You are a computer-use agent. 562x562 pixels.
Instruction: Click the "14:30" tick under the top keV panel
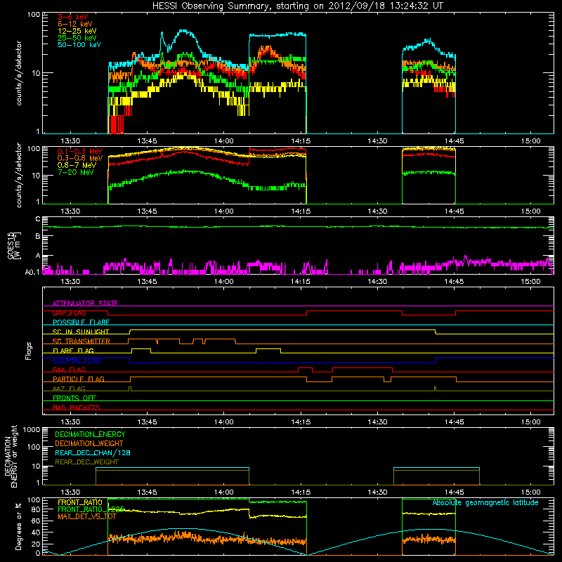click(x=377, y=141)
